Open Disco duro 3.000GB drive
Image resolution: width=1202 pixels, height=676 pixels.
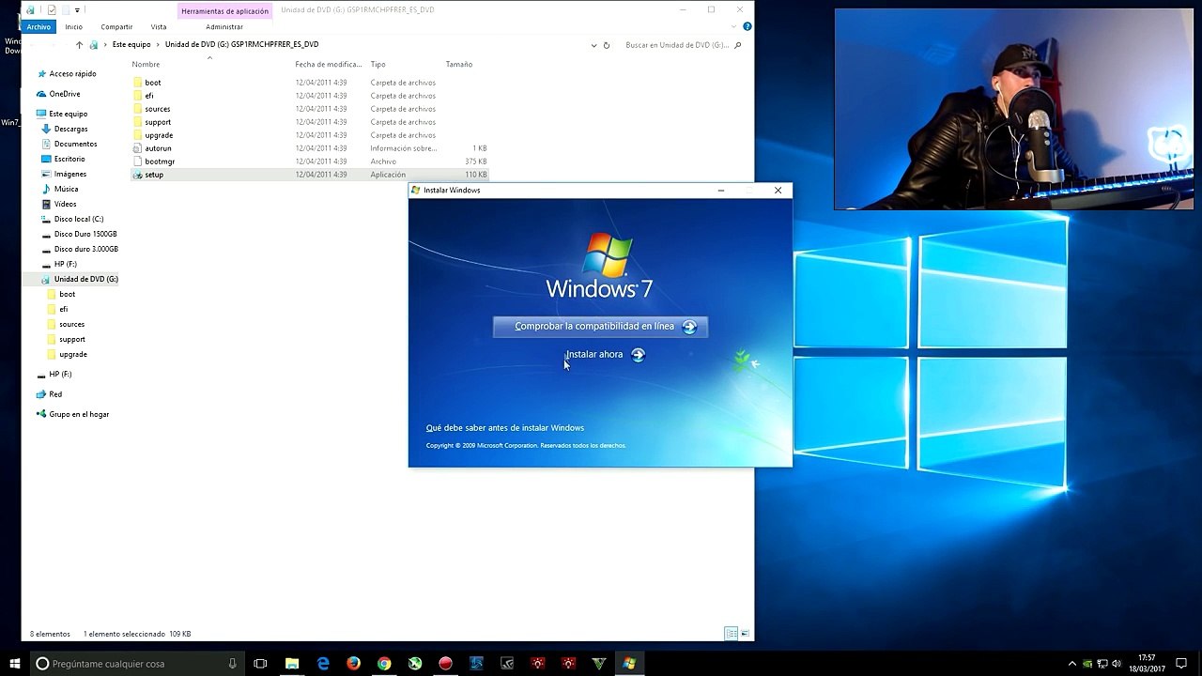point(85,249)
